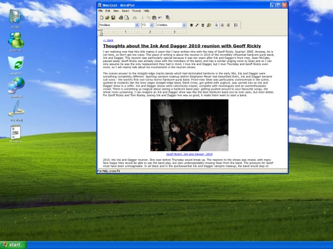The image size is (333, 249).
Task: Open the Edit menu
Action: coord(108,11)
